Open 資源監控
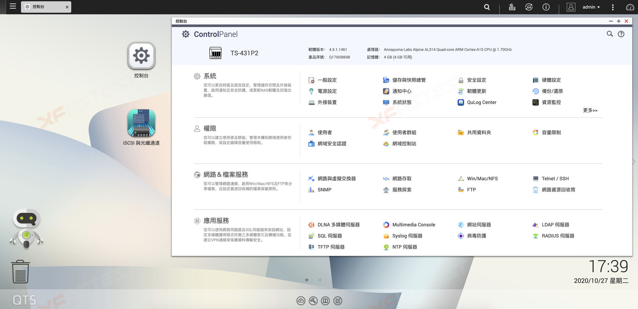The width and height of the screenshot is (638, 309). pos(547,102)
